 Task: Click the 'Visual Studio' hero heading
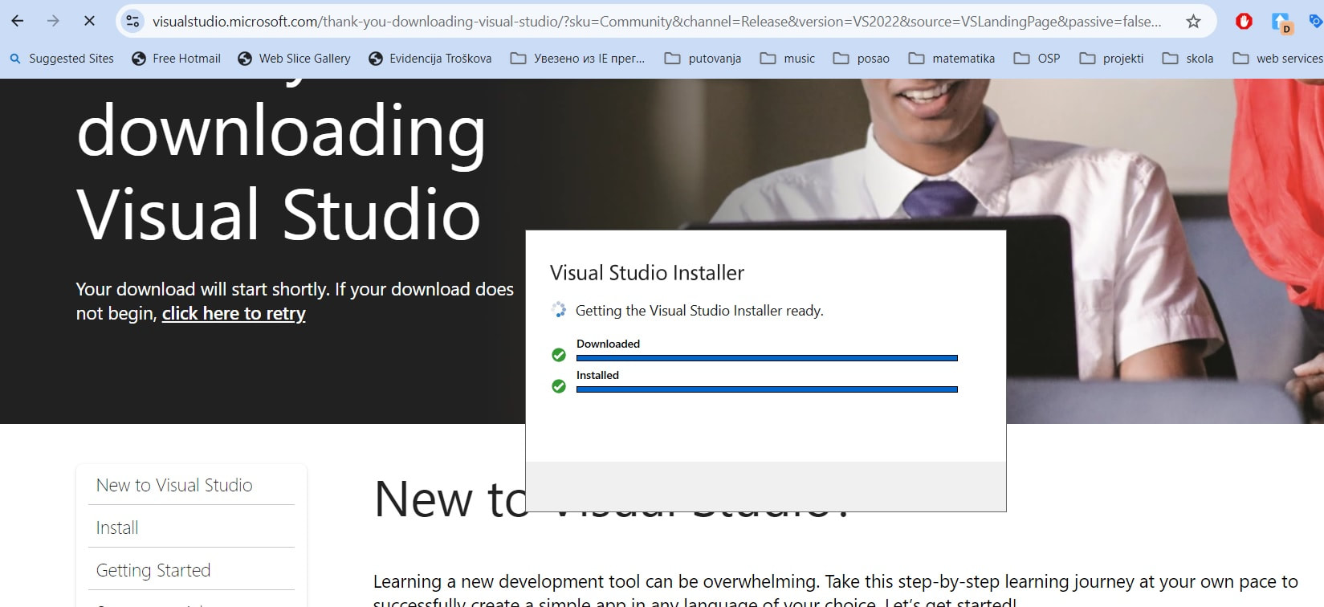[x=279, y=214]
